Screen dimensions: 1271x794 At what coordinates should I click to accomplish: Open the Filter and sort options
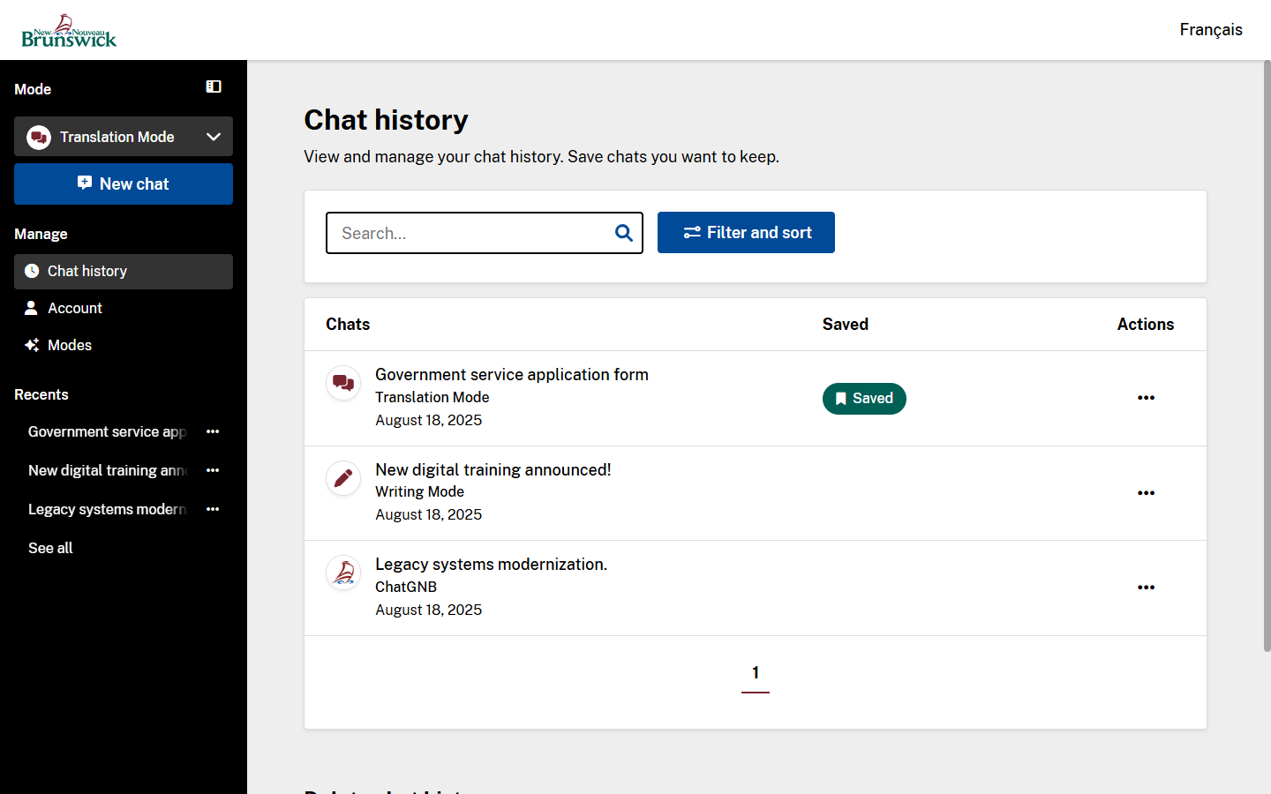[746, 233]
